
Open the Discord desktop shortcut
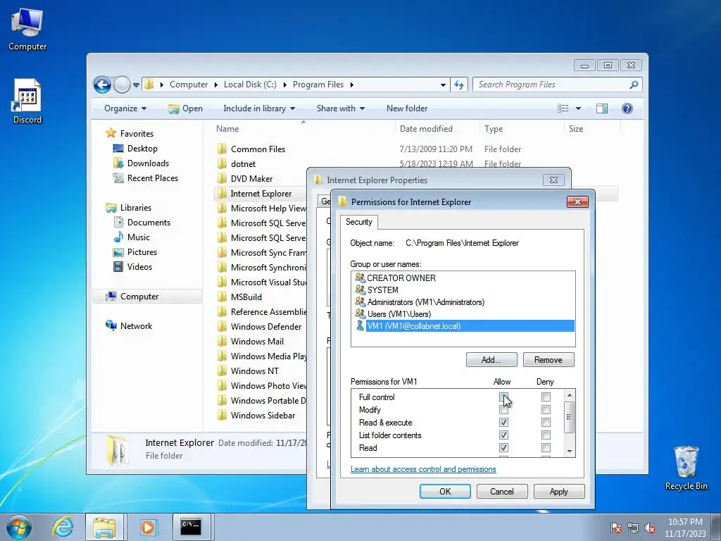click(x=27, y=101)
